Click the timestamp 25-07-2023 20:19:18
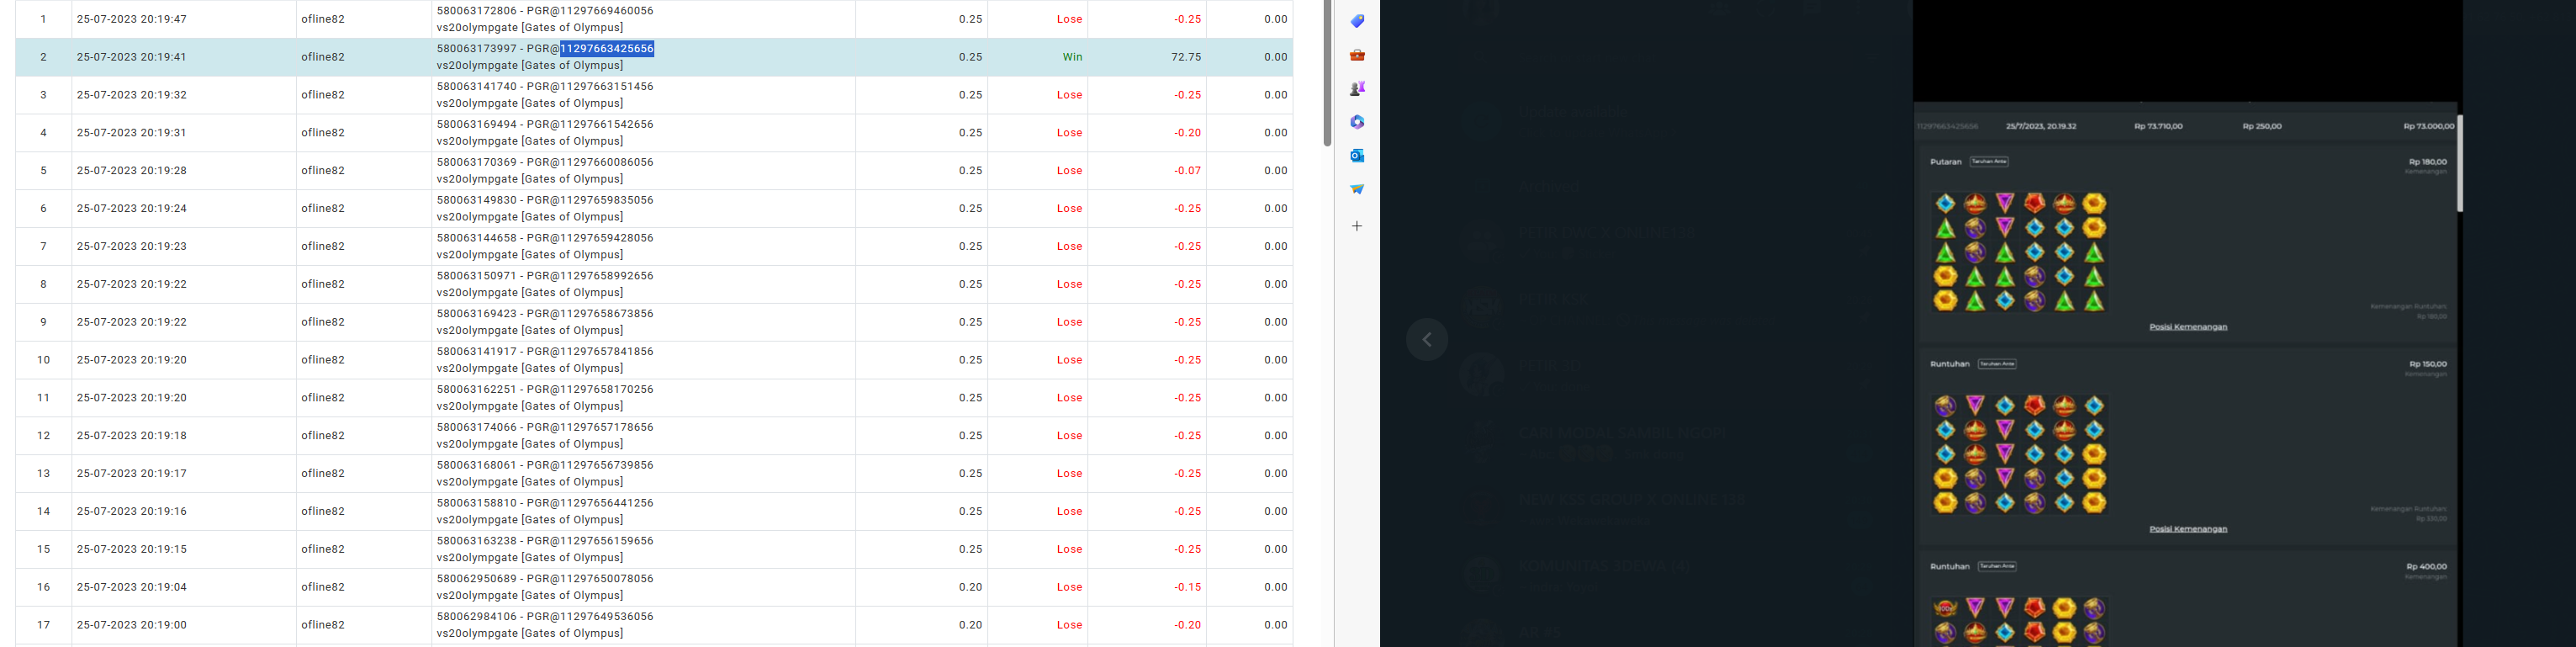Screen dimensions: 2576x647 pyautogui.click(x=132, y=436)
